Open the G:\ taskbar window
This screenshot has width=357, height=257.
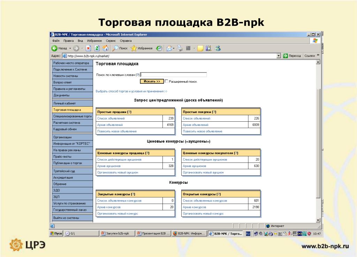point(82,234)
